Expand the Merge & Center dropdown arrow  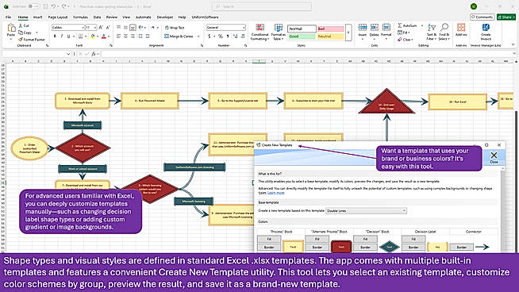[198, 36]
